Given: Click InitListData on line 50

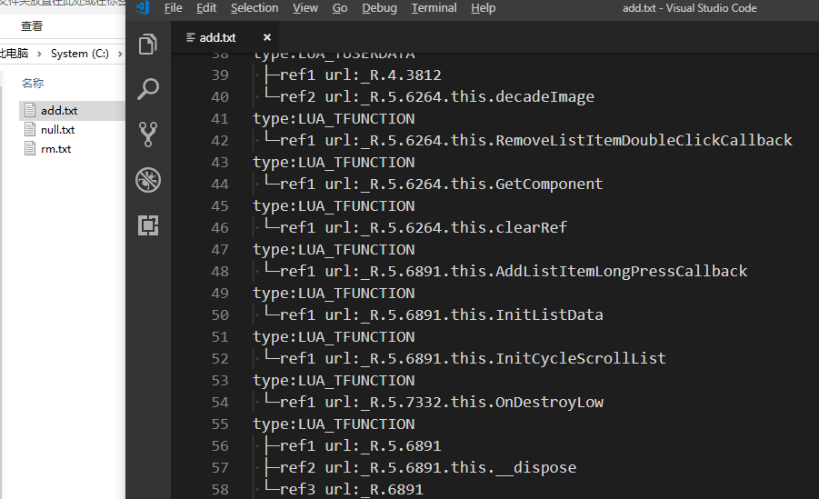Looking at the screenshot, I should (x=549, y=314).
